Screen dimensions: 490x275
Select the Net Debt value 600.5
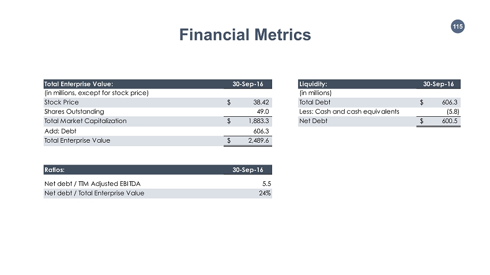click(451, 121)
